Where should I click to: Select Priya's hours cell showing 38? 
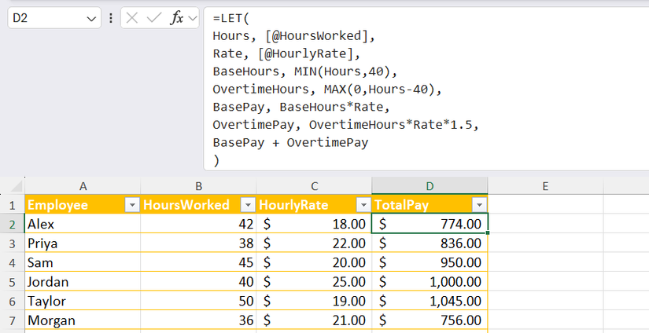pos(198,243)
